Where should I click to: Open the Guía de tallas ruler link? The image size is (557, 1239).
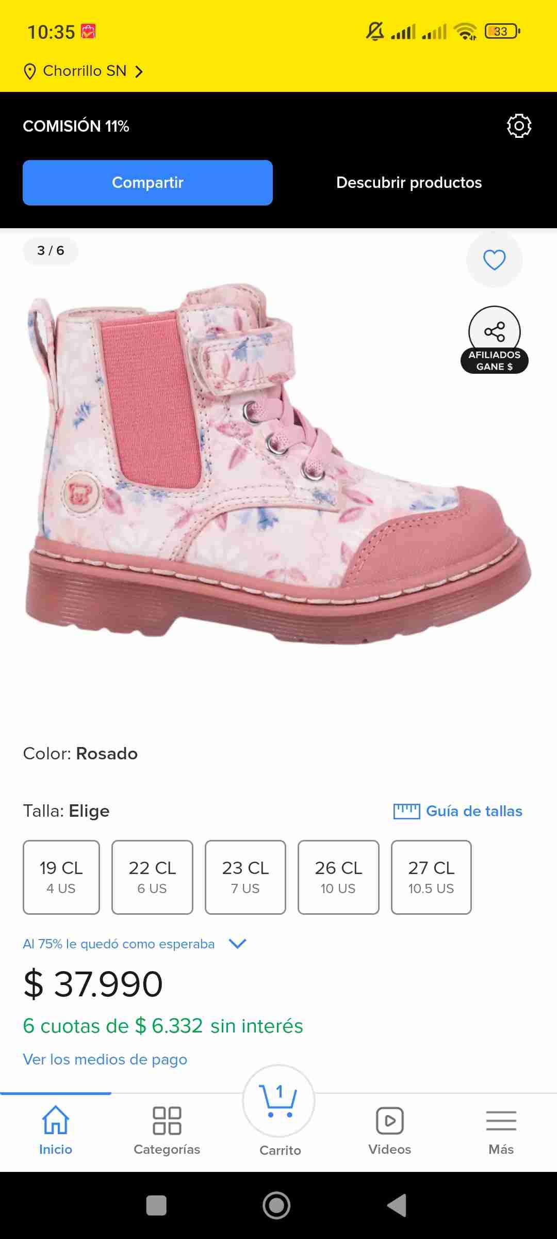(x=458, y=811)
